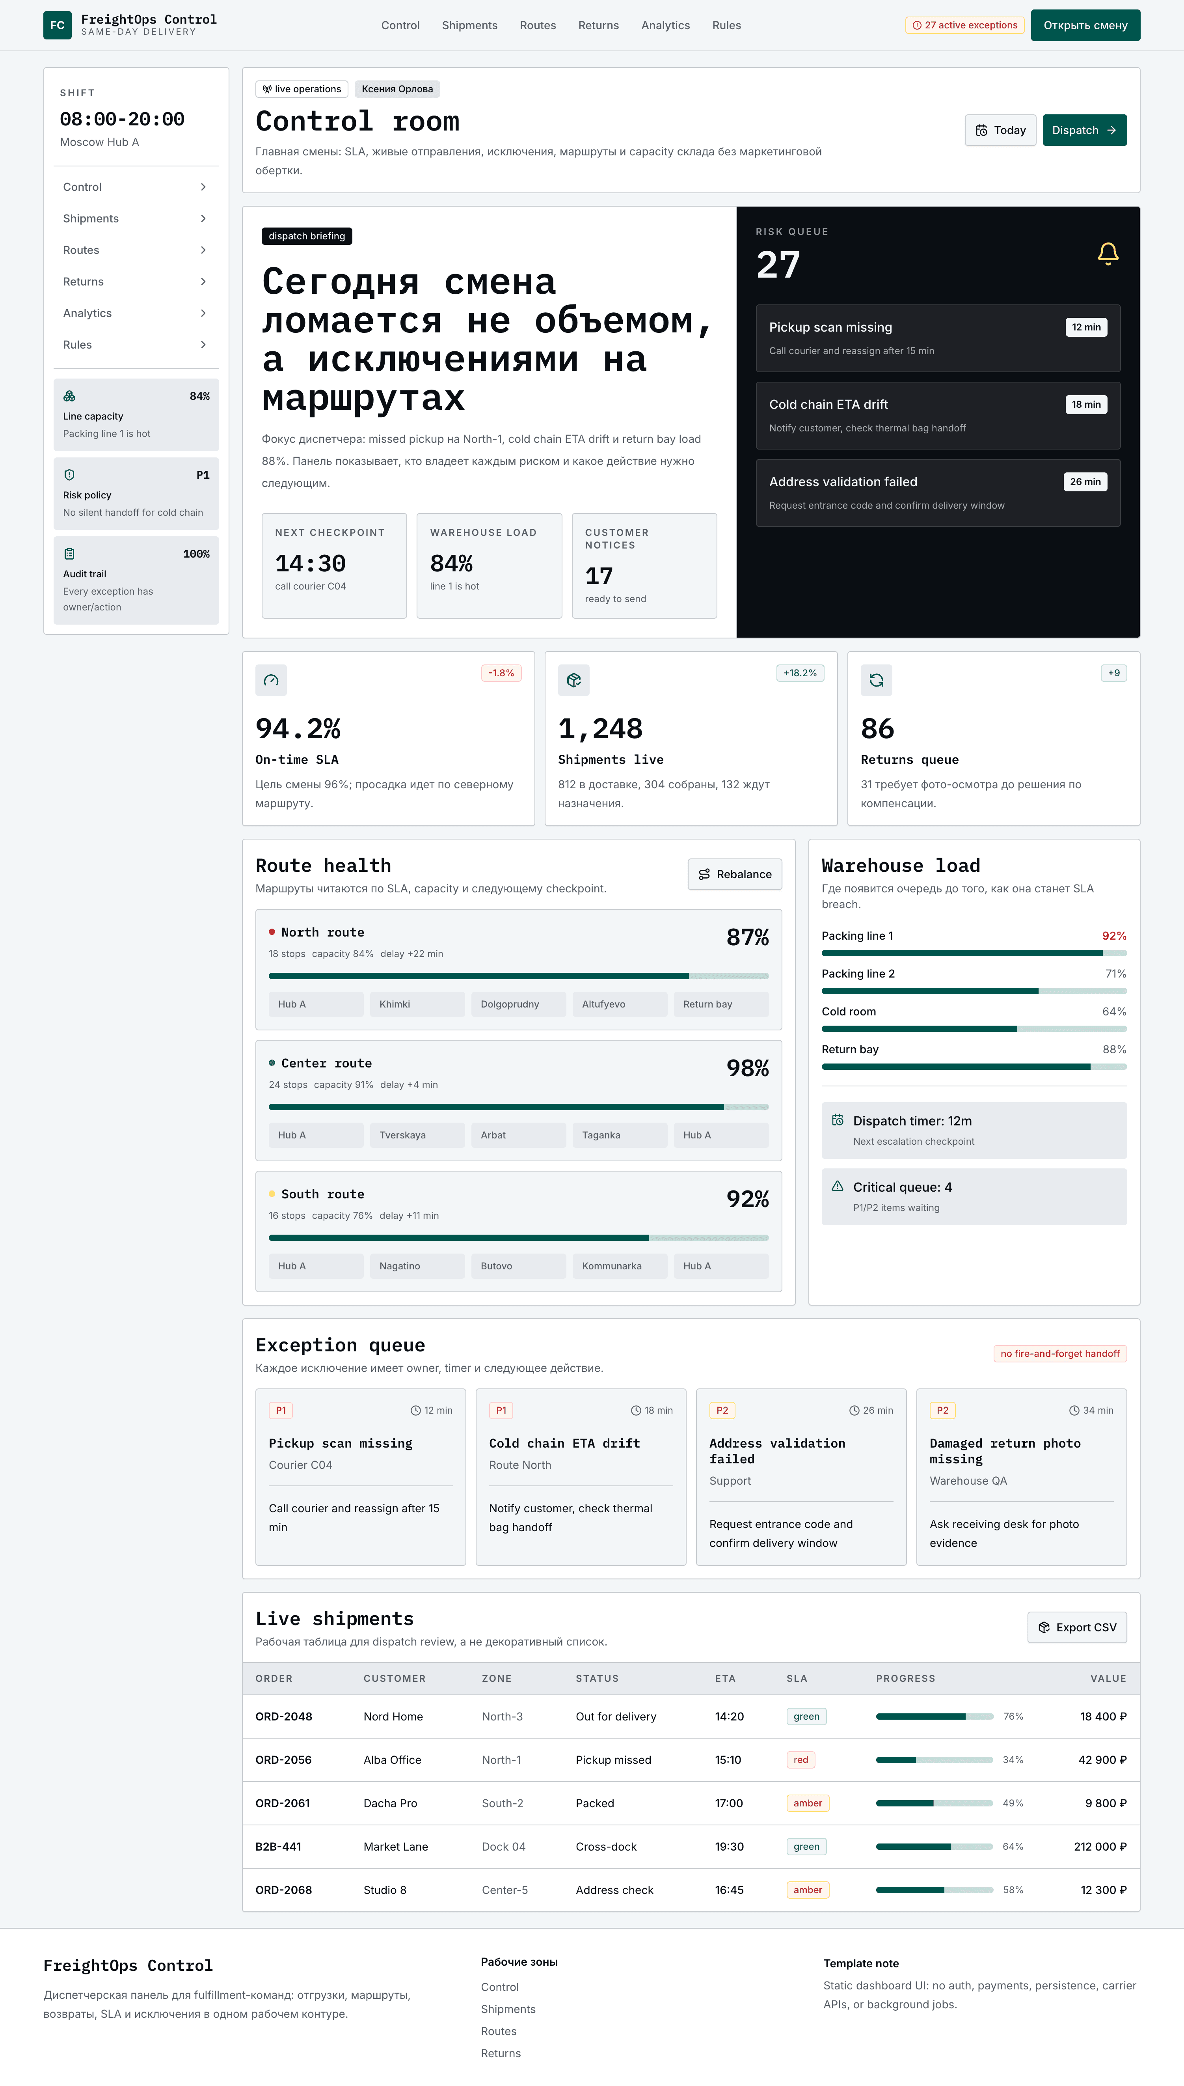Click the Today date button
This screenshot has width=1184, height=2086.
pyautogui.click(x=1000, y=130)
